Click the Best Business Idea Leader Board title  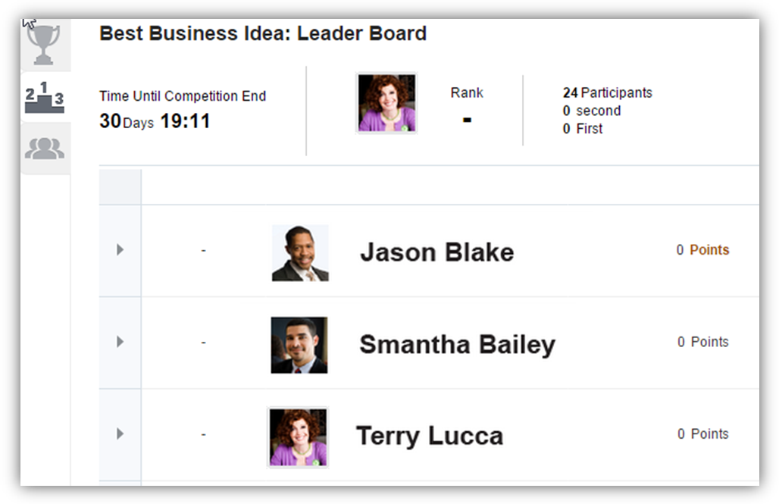263,33
